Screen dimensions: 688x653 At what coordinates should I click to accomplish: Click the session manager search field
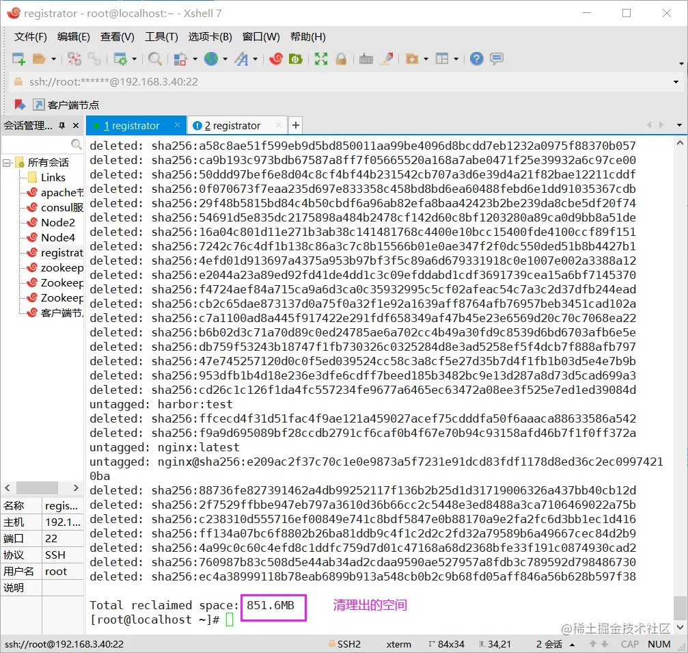42,144
